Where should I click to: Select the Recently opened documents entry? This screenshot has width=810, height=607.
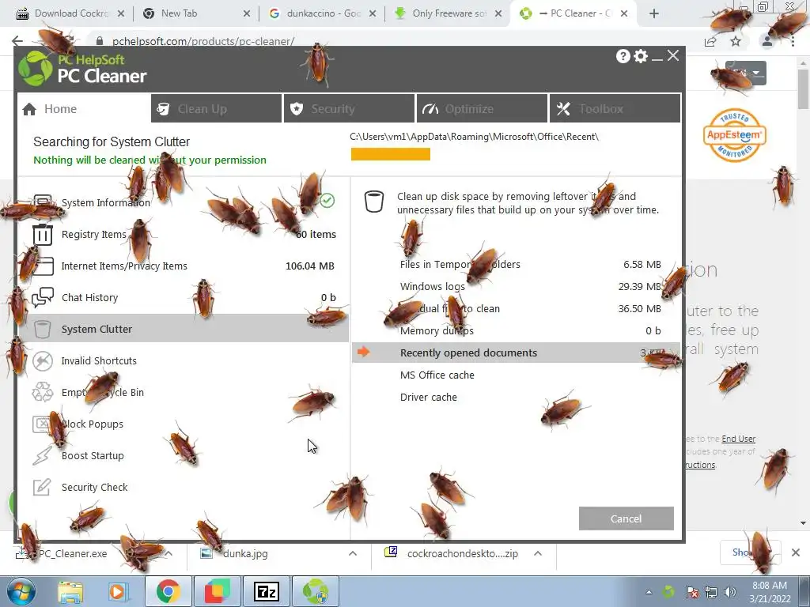pos(517,353)
